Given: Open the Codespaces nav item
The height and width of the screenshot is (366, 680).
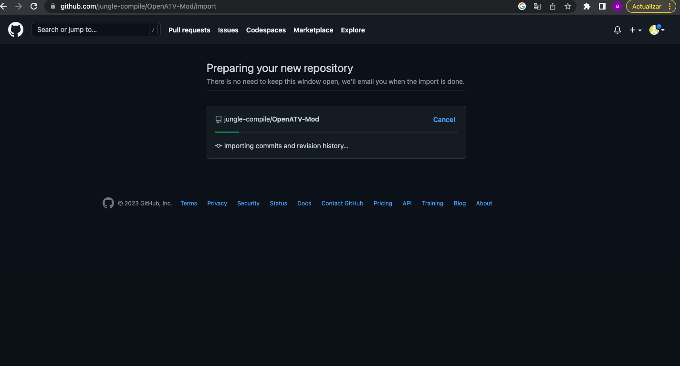Looking at the screenshot, I should (x=266, y=30).
